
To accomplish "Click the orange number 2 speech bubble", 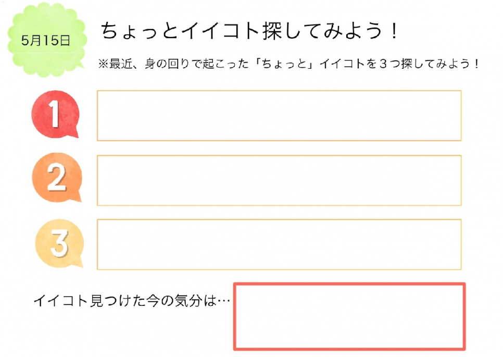I will (57, 178).
